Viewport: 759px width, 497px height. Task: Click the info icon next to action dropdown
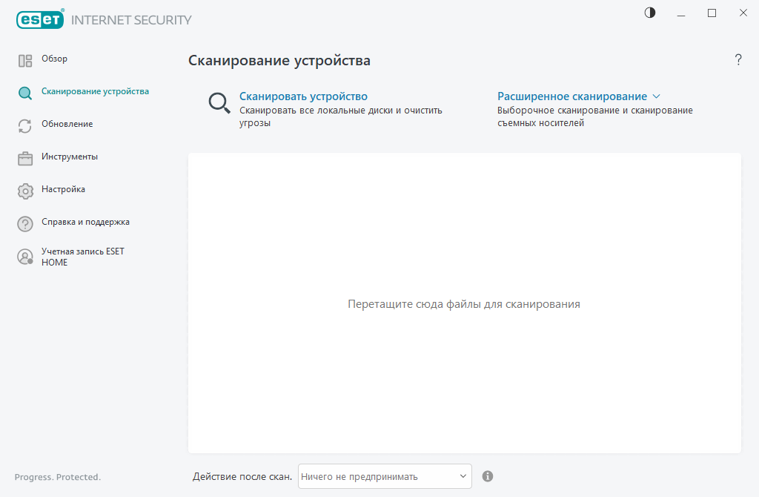488,476
